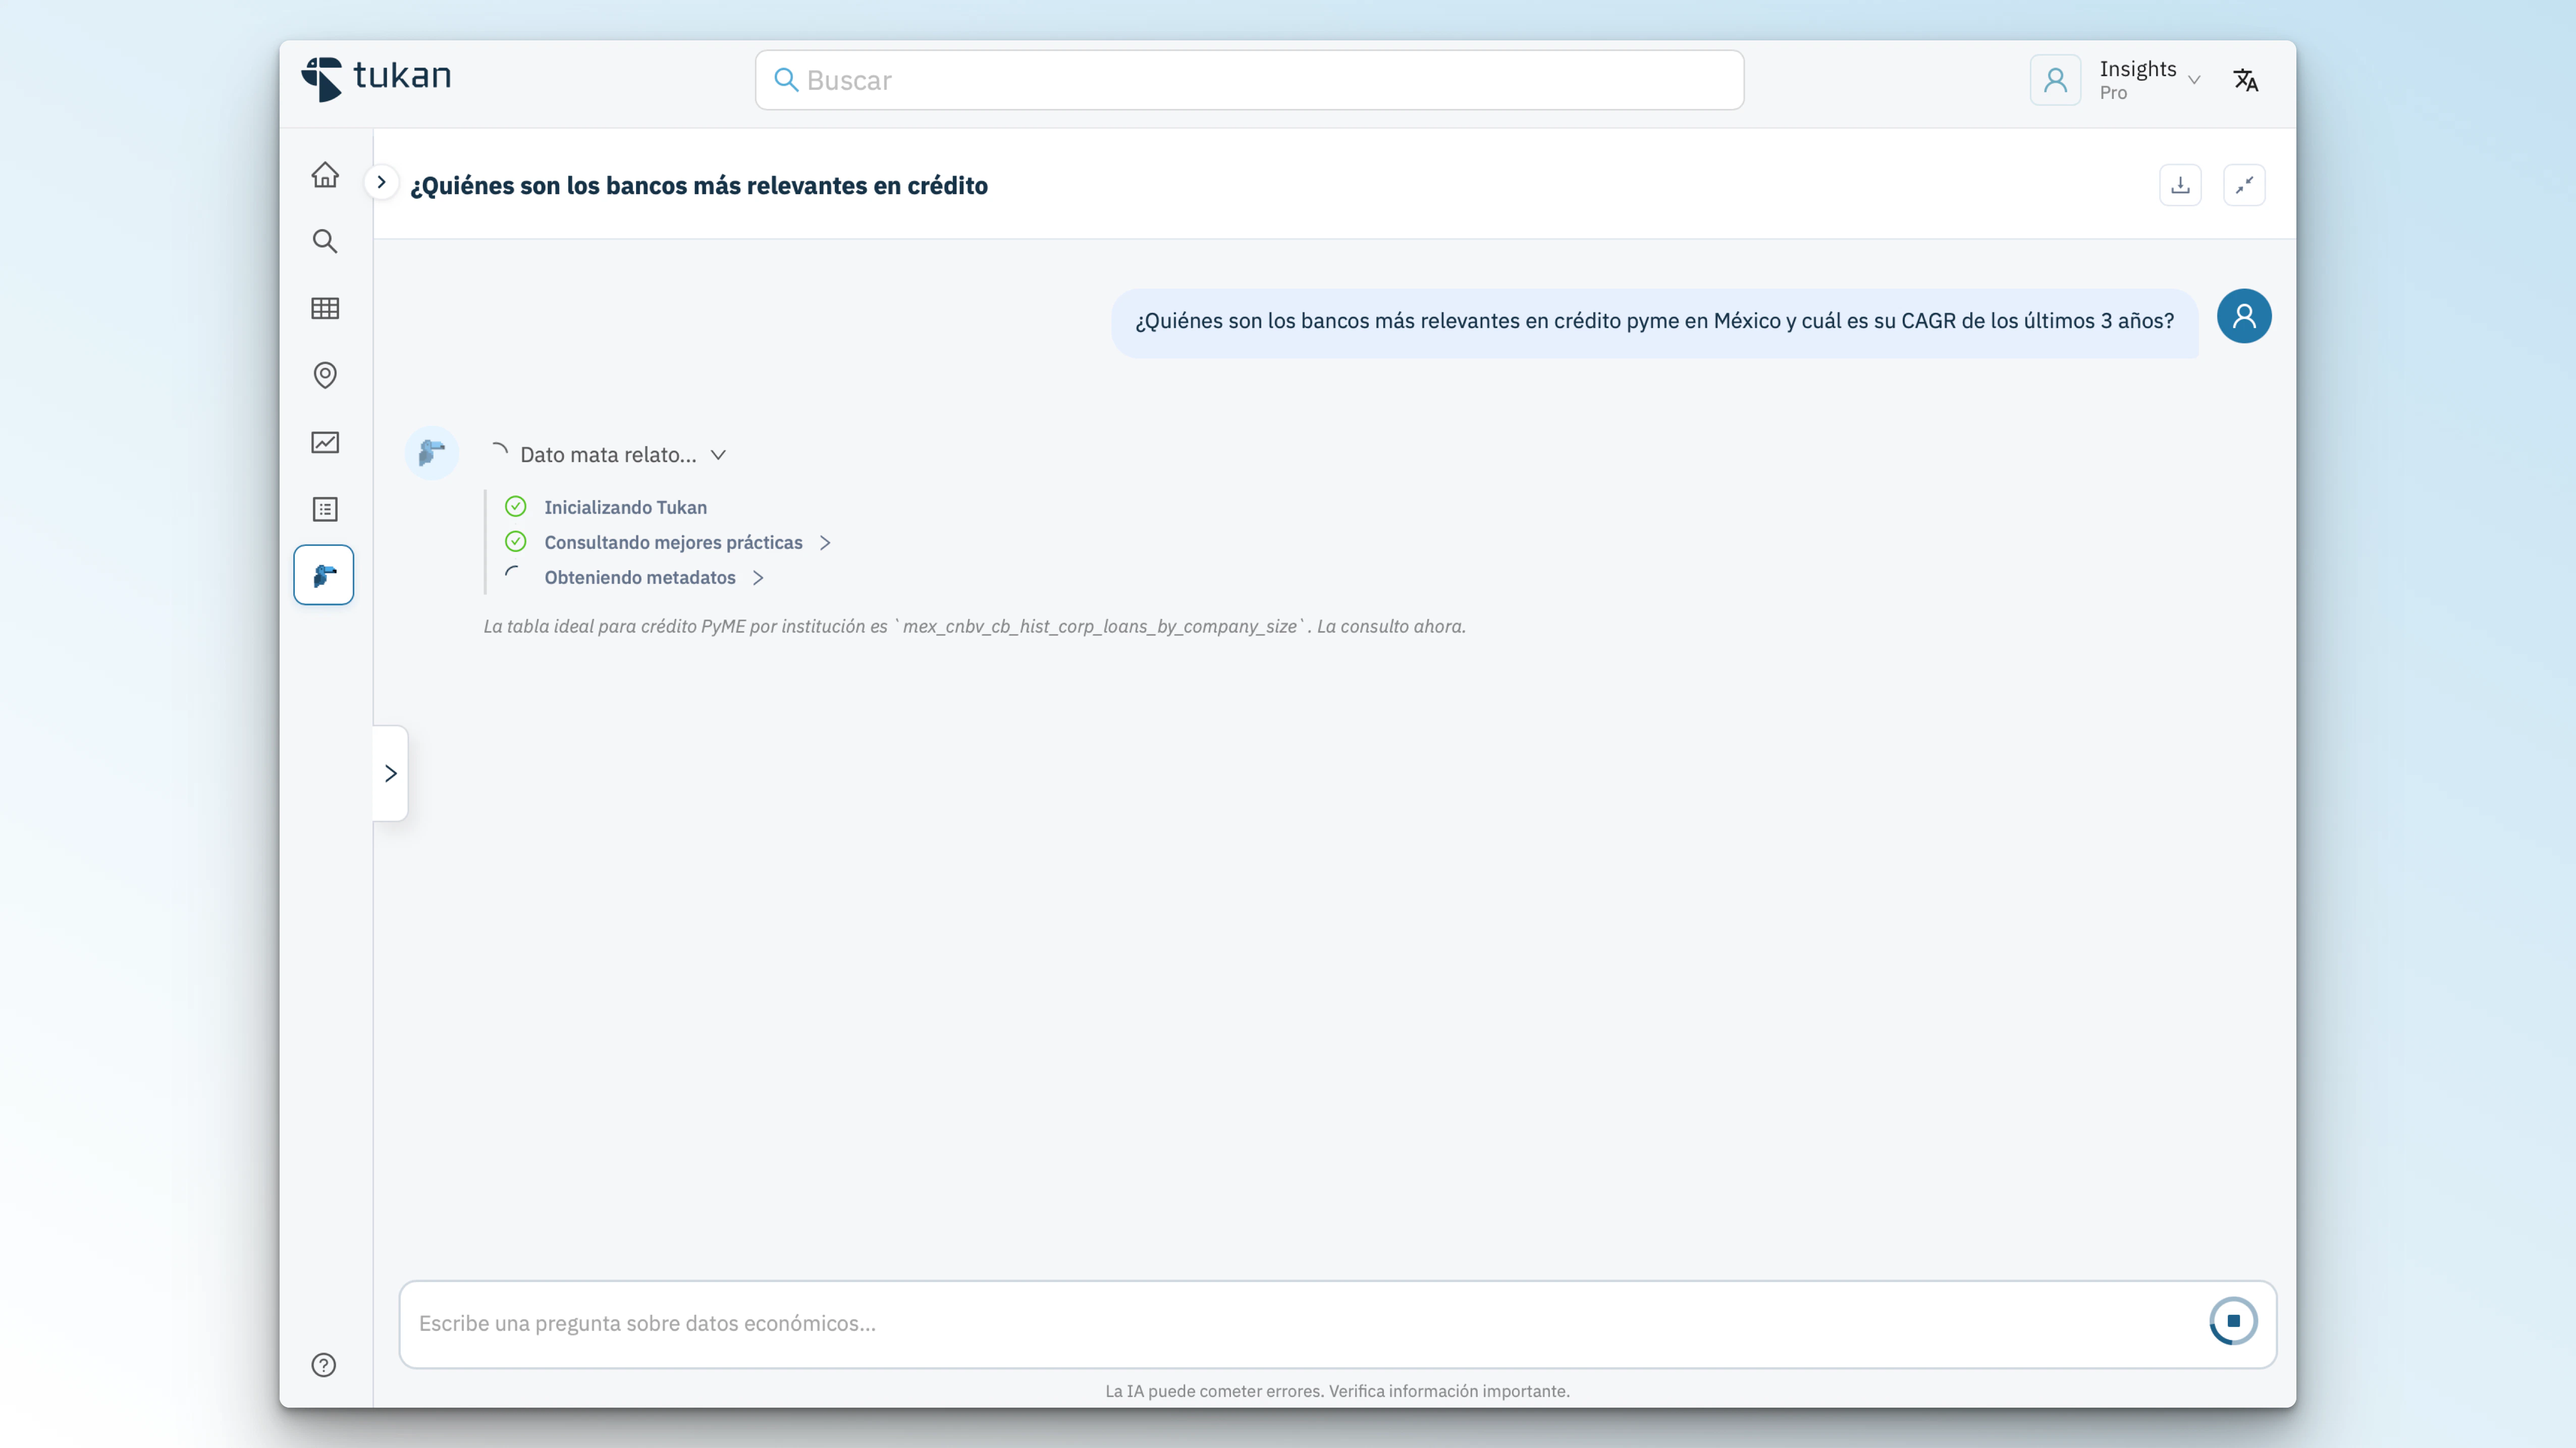Click the 'La IA puede cometer errores' disclaimer
2576x1448 pixels.
tap(1338, 1391)
